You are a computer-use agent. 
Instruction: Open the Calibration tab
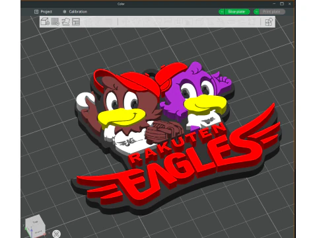(x=75, y=12)
